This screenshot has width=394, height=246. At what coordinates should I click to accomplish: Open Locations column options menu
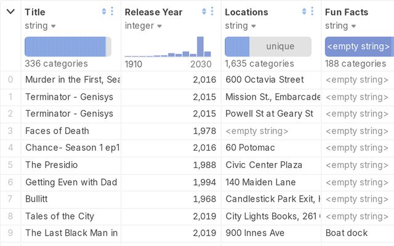(x=313, y=12)
